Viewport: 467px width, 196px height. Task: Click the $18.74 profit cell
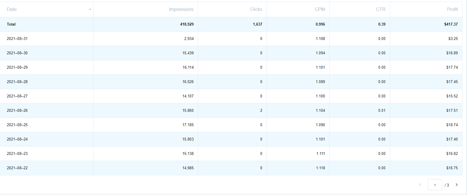(x=452, y=125)
